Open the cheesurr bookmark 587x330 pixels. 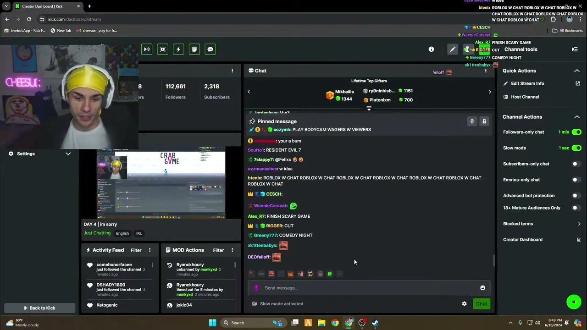(97, 31)
